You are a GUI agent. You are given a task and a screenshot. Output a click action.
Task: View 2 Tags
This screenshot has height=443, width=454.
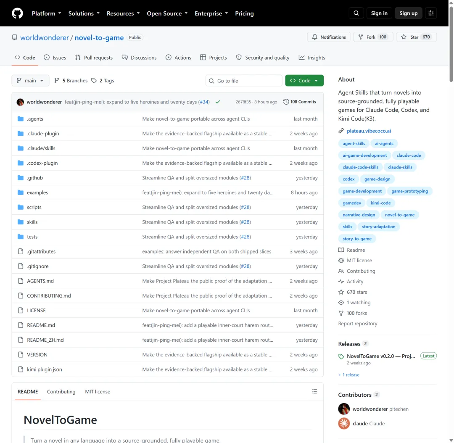tap(103, 81)
